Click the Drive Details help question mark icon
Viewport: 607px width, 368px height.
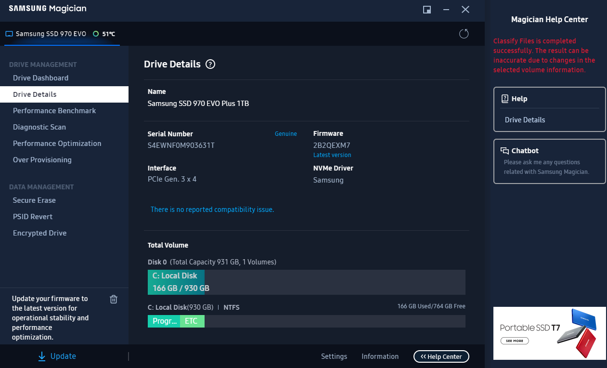(x=210, y=64)
